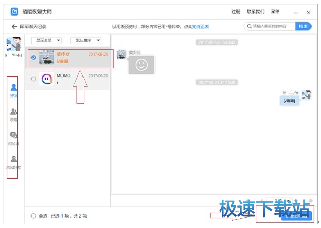Go to the first page arrow

[248, 200]
